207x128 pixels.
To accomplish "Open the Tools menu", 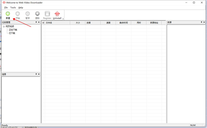I will (x=13, y=8).
